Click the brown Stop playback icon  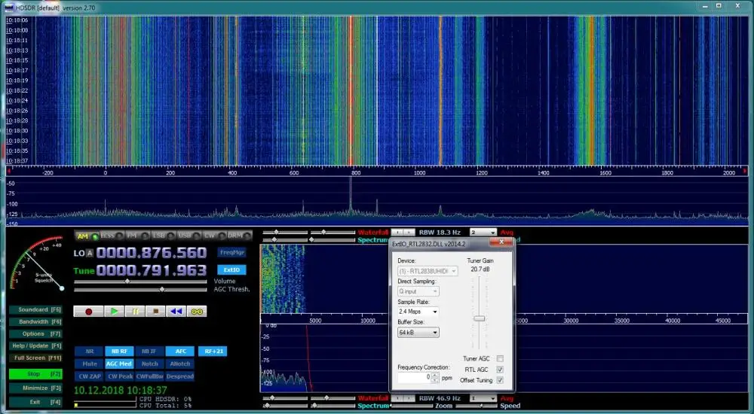155,311
